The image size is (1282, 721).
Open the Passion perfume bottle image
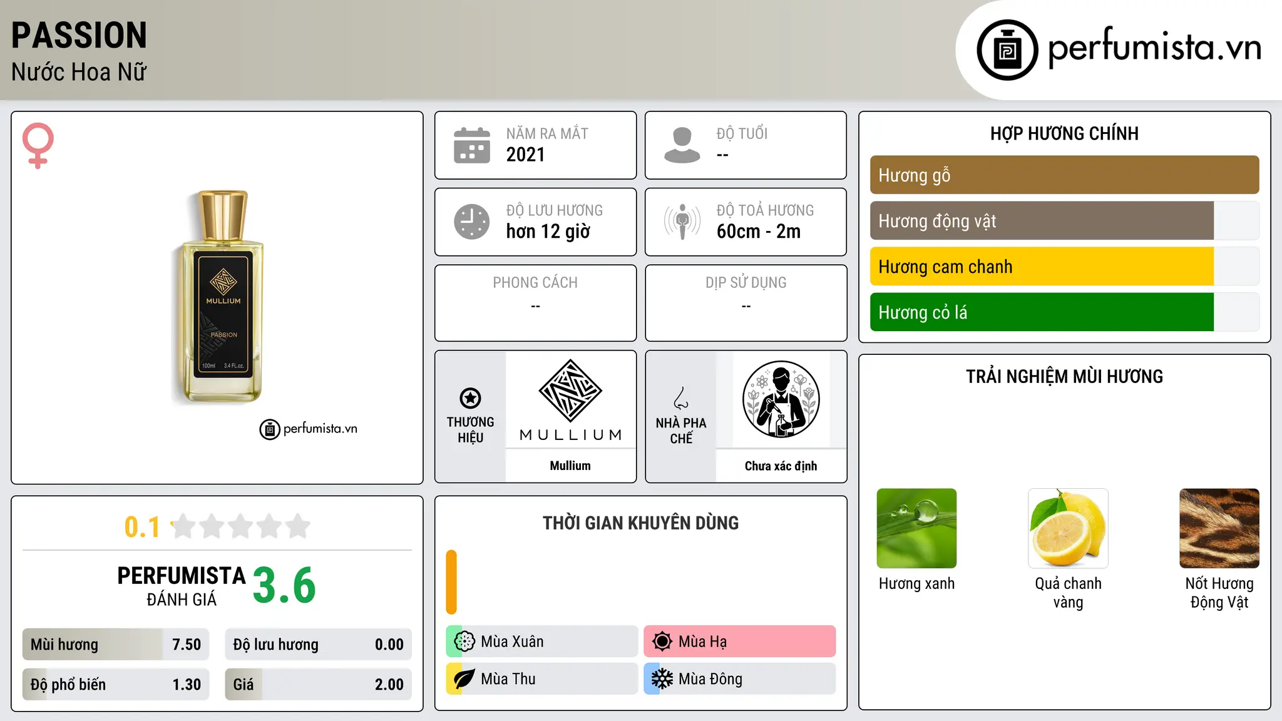[x=218, y=297]
